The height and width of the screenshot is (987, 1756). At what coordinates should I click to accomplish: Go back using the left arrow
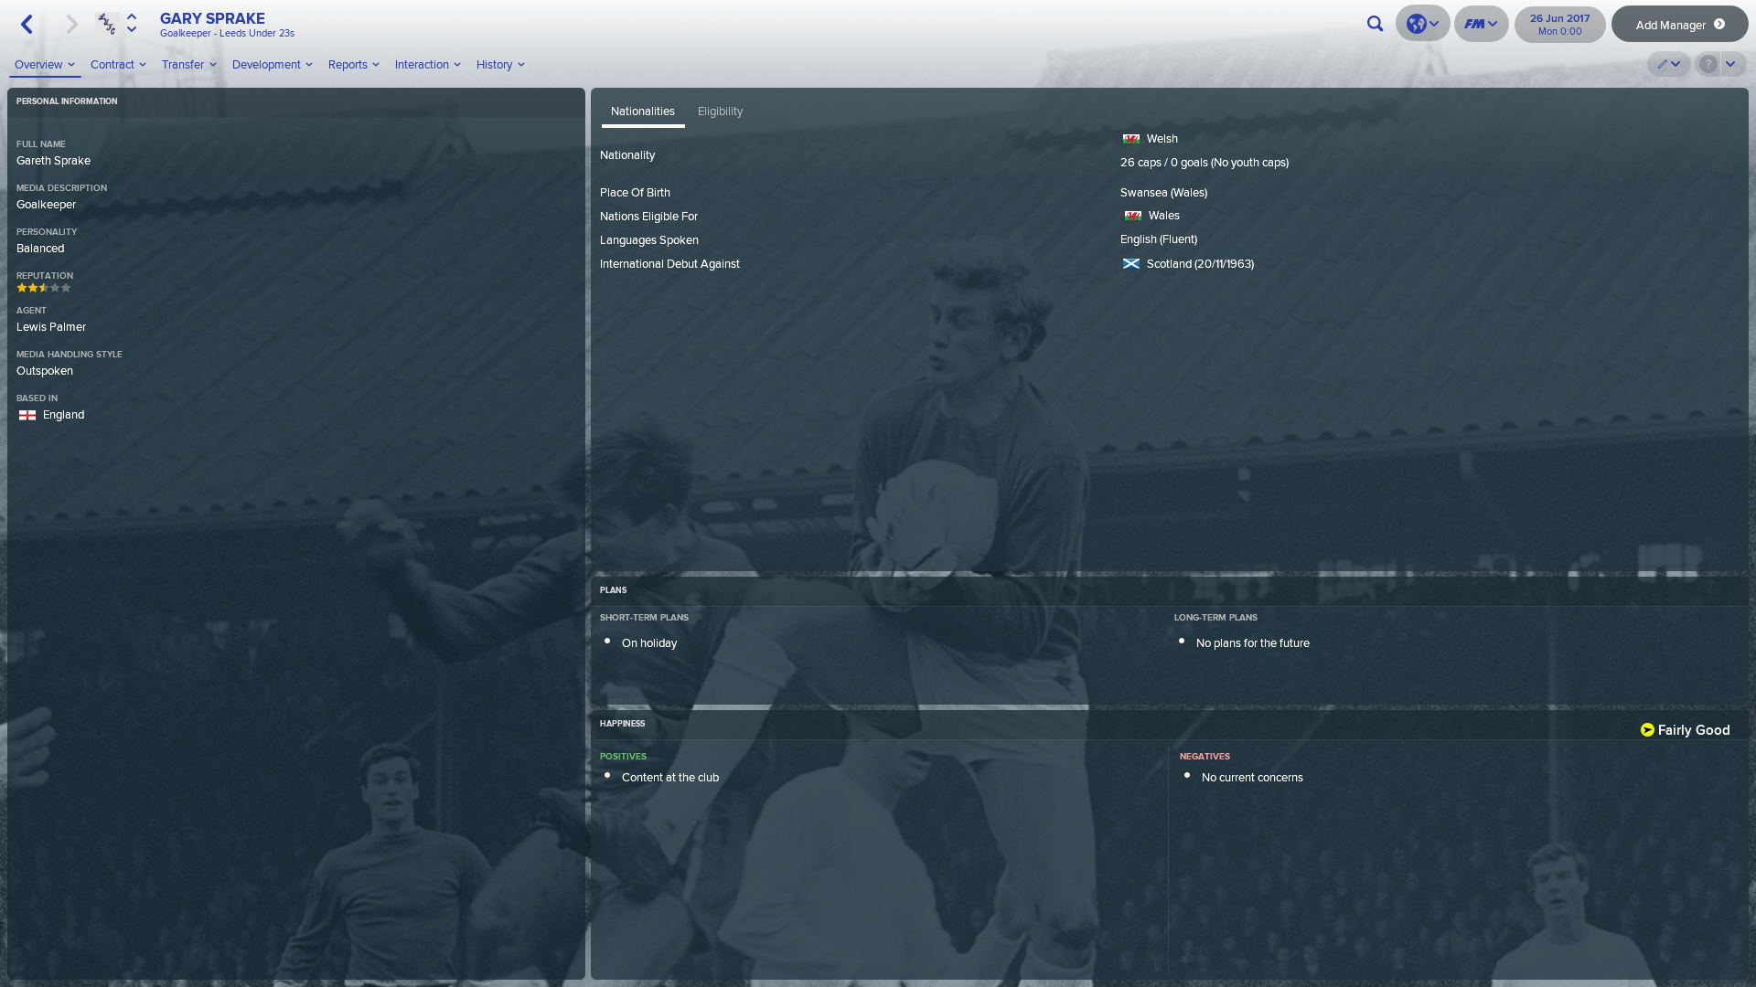[x=27, y=25]
